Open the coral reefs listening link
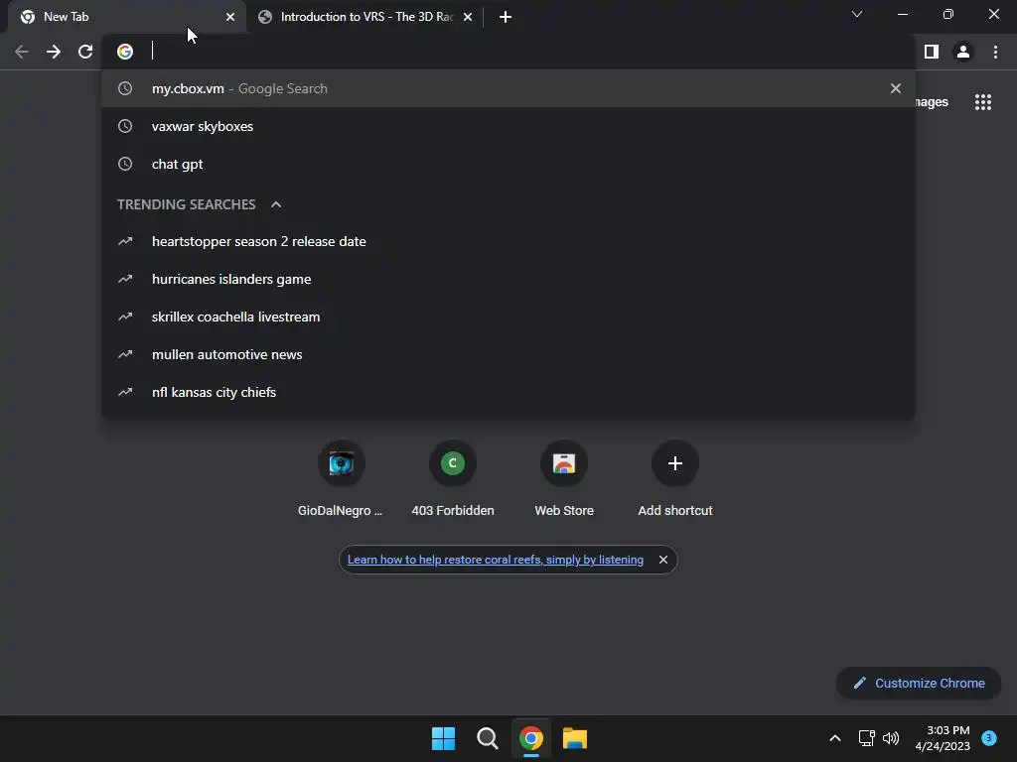The image size is (1017, 762). [496, 560]
